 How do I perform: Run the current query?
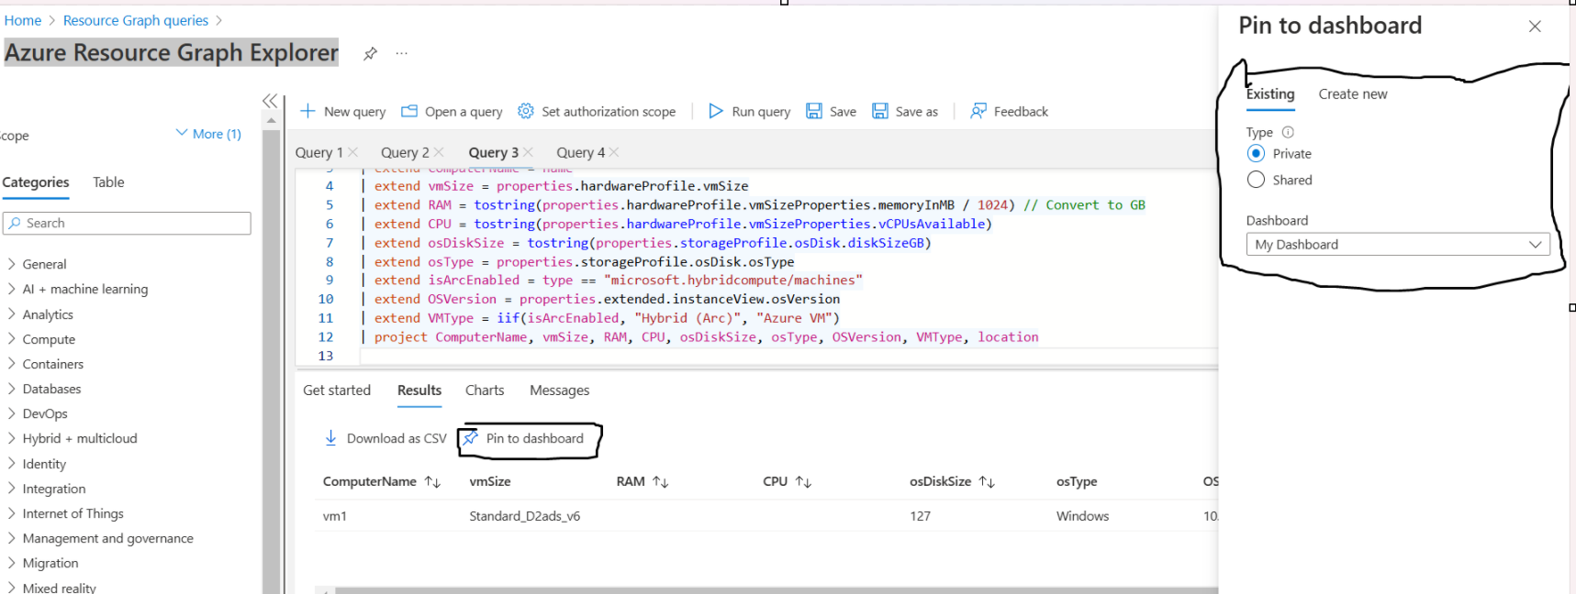click(749, 112)
